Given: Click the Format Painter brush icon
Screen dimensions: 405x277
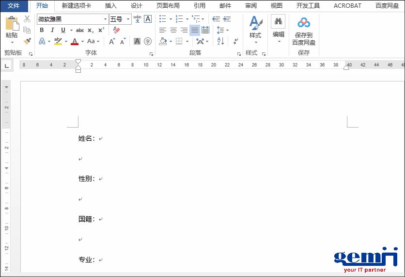Looking at the screenshot, I should pos(27,41).
